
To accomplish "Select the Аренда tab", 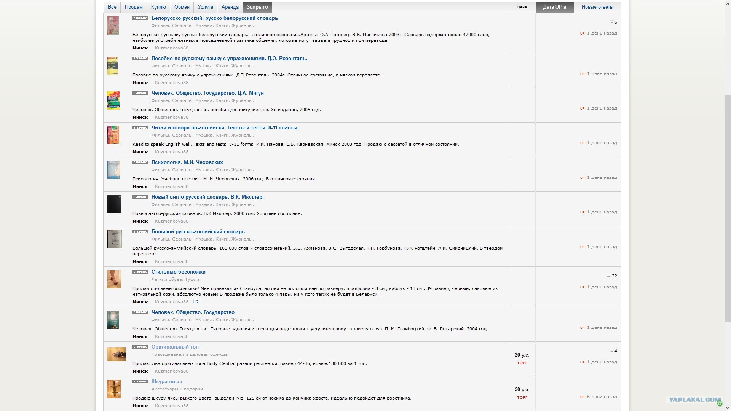I will 230,7.
